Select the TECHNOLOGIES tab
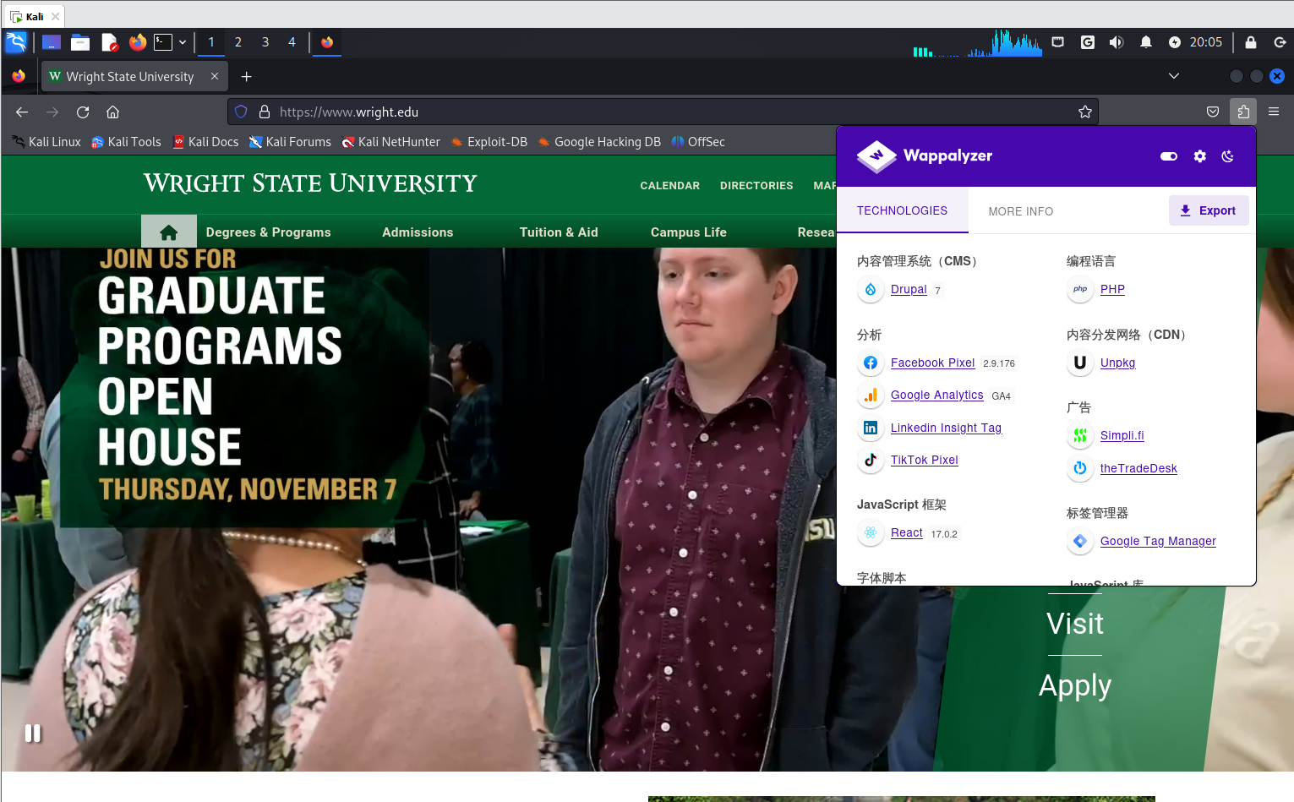 [902, 210]
